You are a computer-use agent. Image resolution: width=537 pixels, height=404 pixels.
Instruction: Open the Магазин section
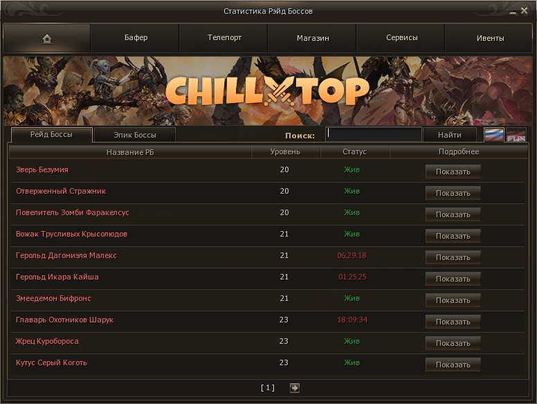(x=313, y=38)
